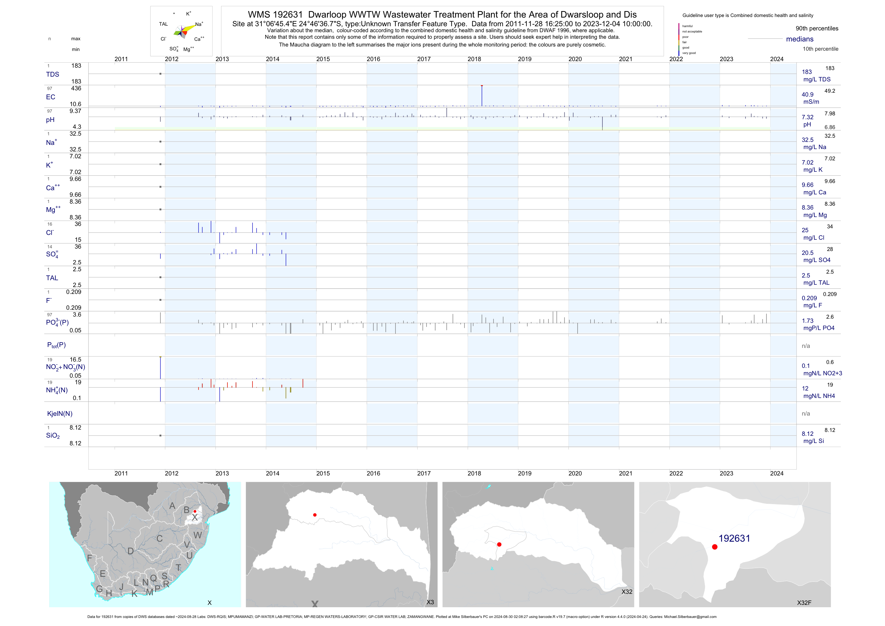Click the NH4(N) parameter label
The height and width of the screenshot is (626, 885).
(x=57, y=390)
